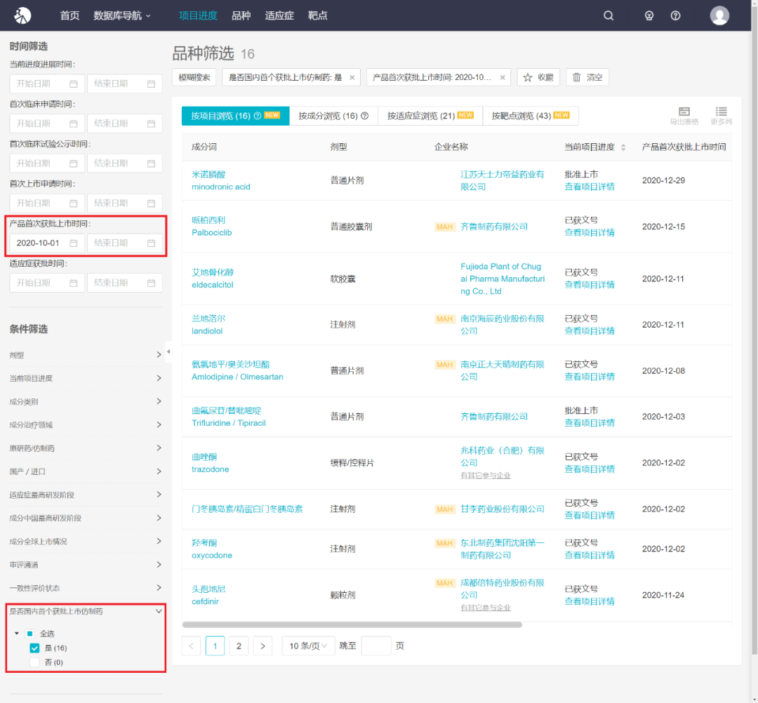Uncheck the 是 (16) checkbox
The image size is (758, 703).
click(34, 648)
